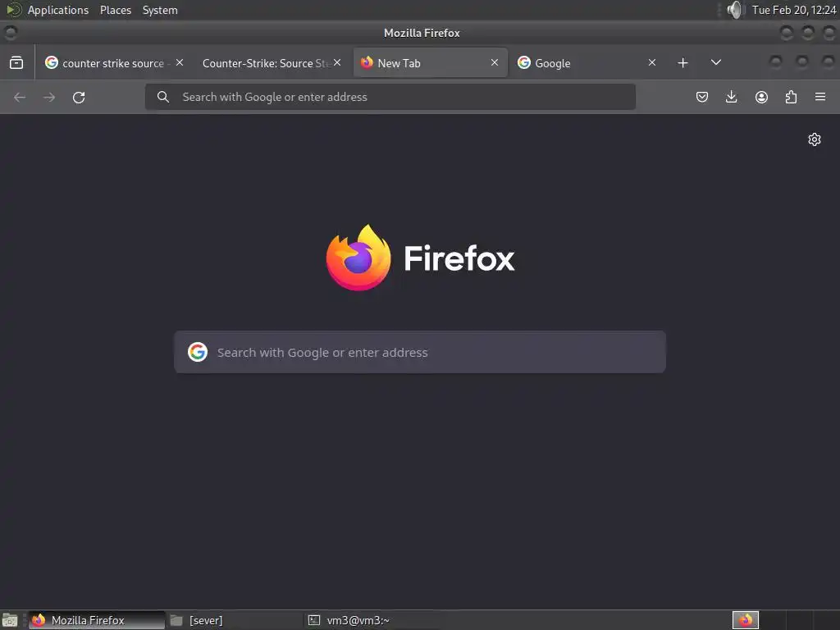Close the New Tab tab
Screen dimensions: 840x630
pyautogui.click(x=495, y=62)
